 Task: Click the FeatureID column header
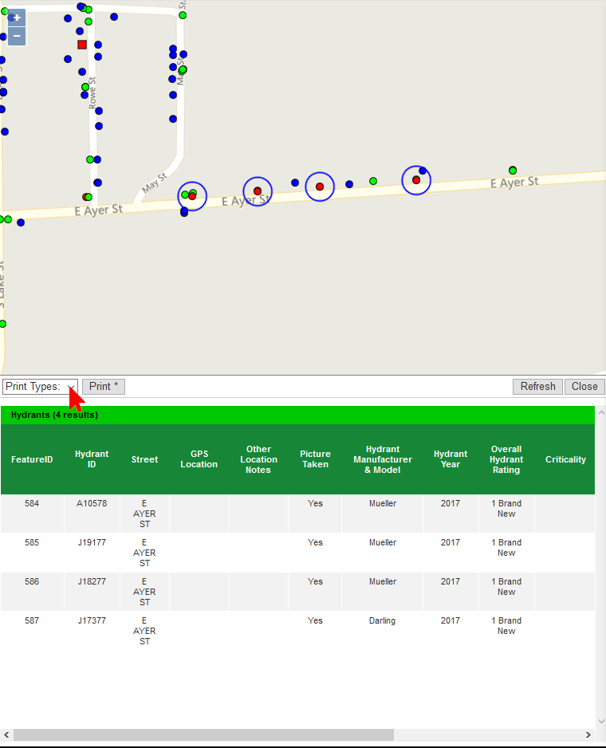coord(32,459)
